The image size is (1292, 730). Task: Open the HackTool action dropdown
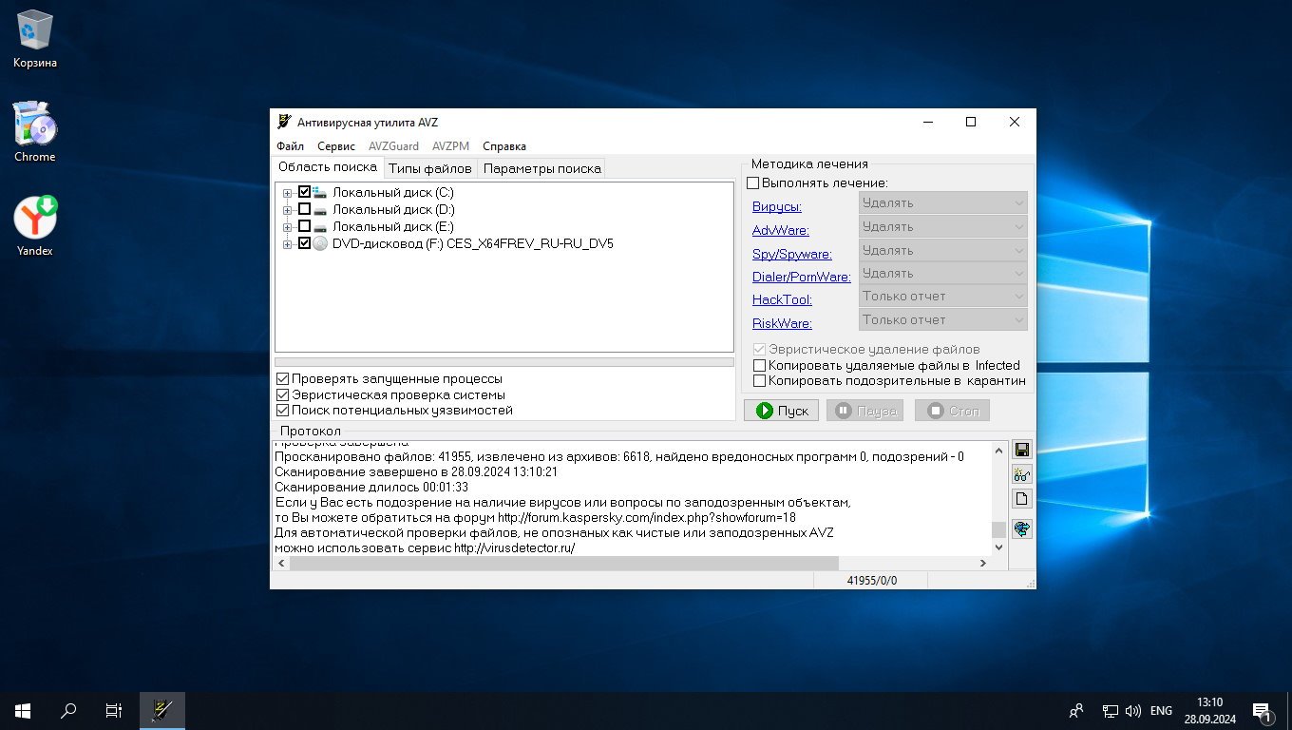(x=942, y=297)
